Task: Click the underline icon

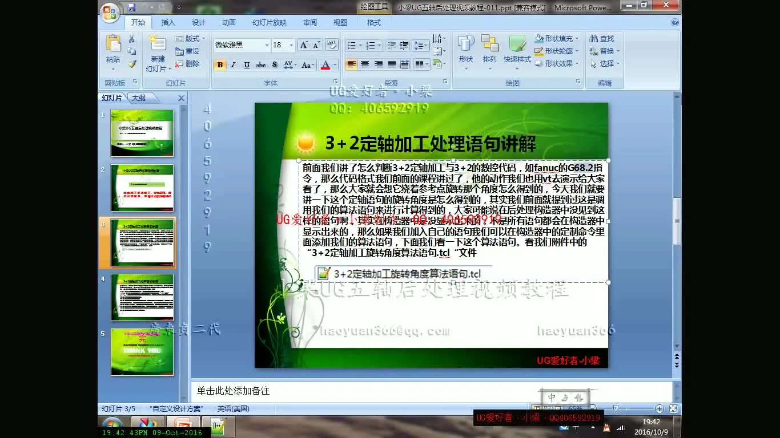Action: point(247,65)
